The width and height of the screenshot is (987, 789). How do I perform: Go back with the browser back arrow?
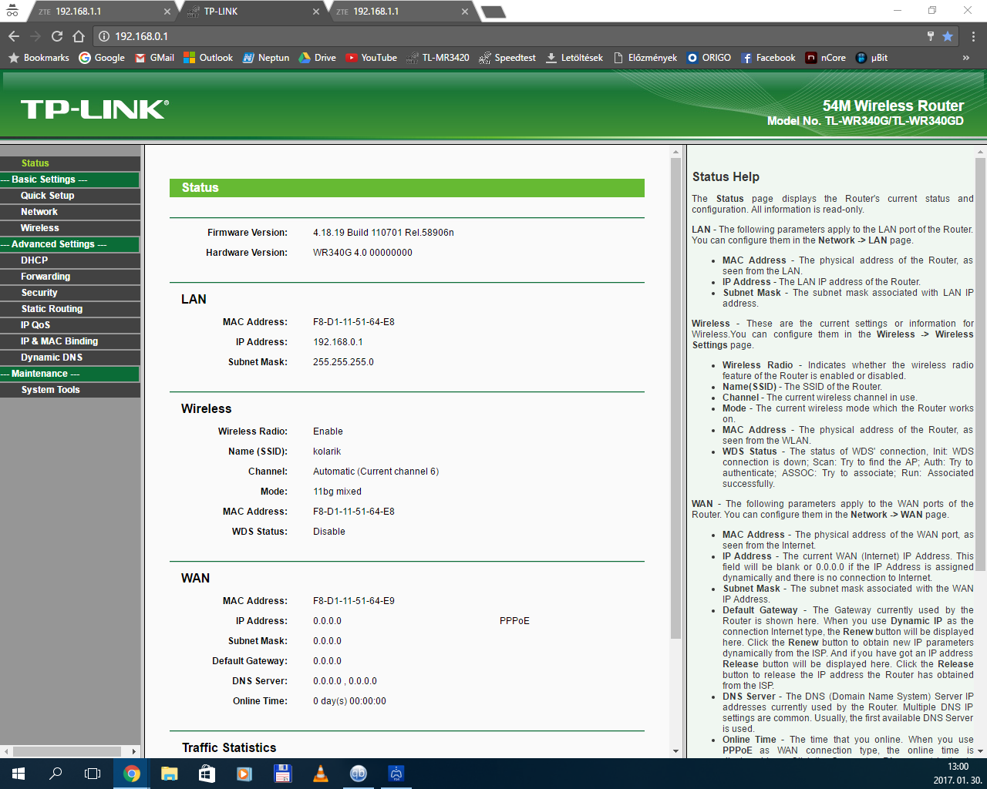click(x=14, y=36)
